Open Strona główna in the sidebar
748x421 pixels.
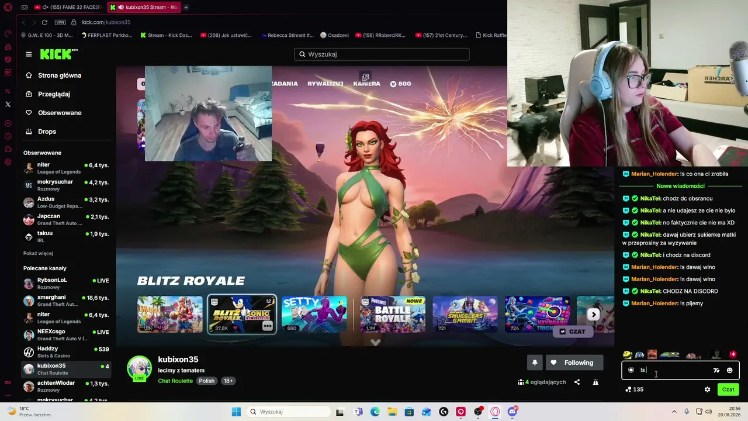click(53, 75)
